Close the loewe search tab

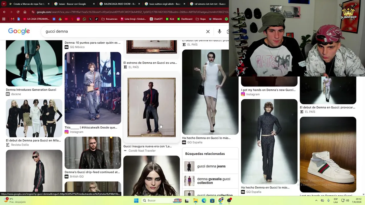coord(94,4)
